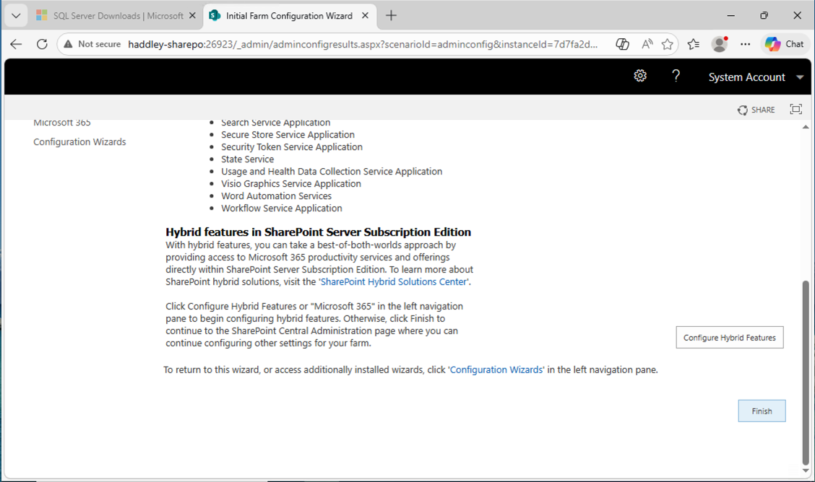Open Copilot Chat
Image resolution: width=815 pixels, height=482 pixels.
[x=785, y=44]
